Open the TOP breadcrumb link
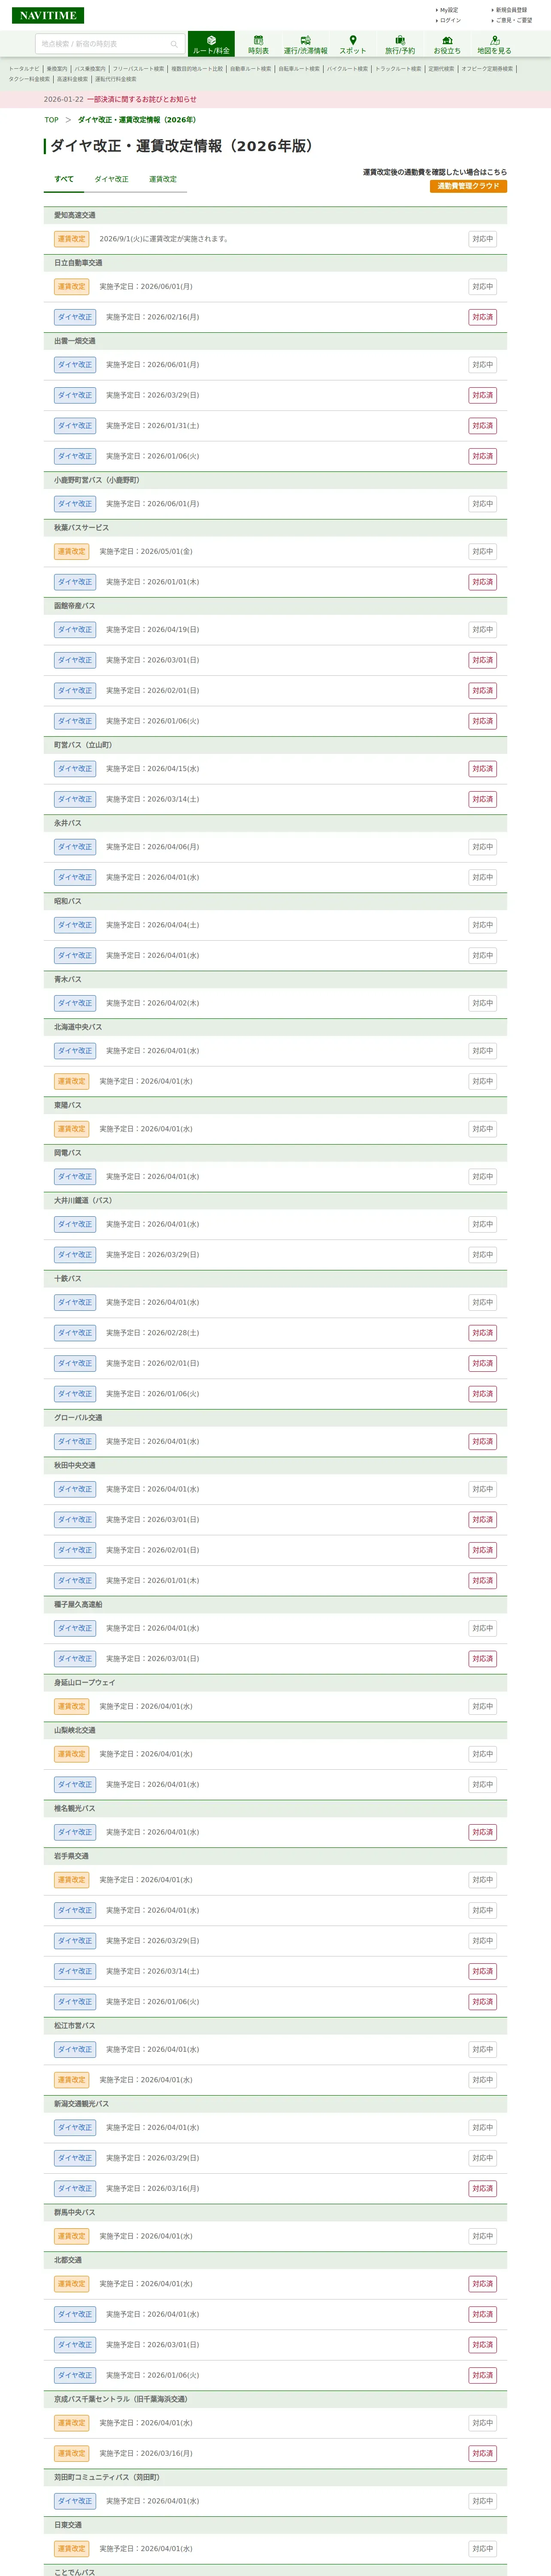This screenshot has width=551, height=2576. [x=51, y=120]
